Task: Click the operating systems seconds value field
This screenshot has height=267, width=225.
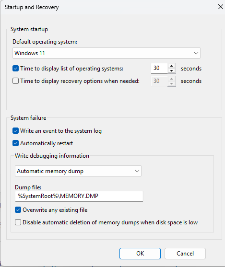Action: (x=159, y=68)
